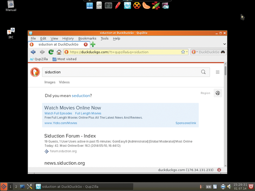Viewport: 255px width, 191px height.
Task: Open the Siduction Forum - Index result
Action: click(70, 136)
